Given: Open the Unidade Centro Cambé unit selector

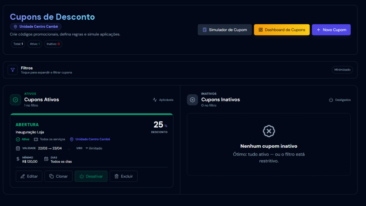Looking at the screenshot, I should (x=35, y=26).
